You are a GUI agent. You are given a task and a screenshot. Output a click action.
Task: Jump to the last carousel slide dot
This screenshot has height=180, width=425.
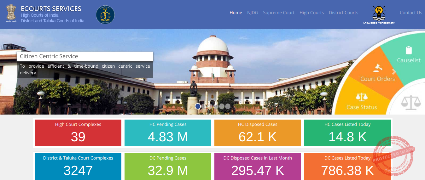[228, 106]
